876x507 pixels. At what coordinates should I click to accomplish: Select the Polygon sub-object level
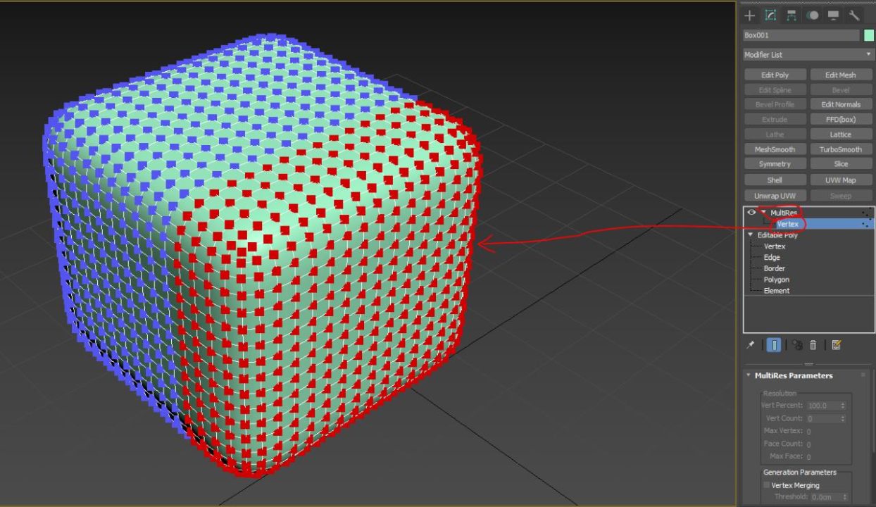[776, 280]
